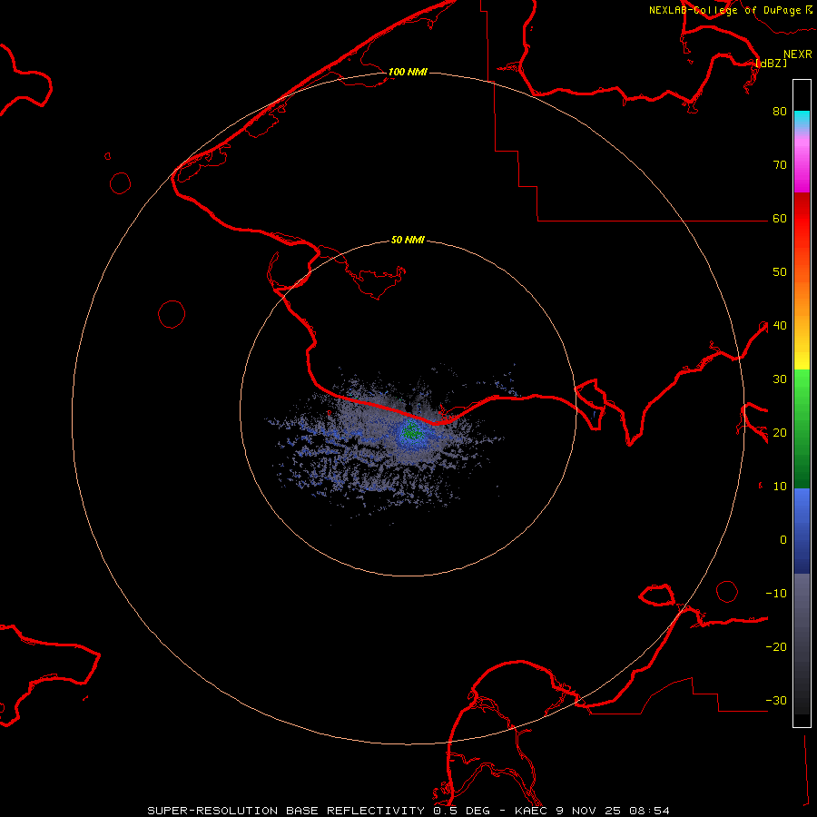Click the 10 dBZ scale value

click(x=780, y=487)
